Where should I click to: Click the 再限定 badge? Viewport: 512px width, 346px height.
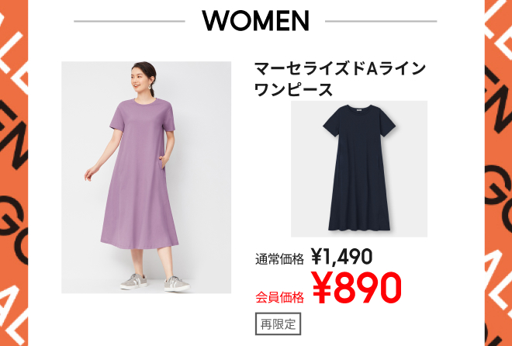(x=278, y=324)
